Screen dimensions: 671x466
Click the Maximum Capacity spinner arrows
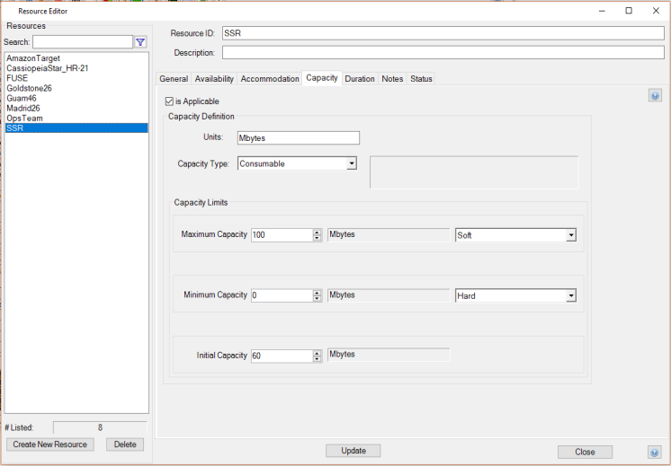click(317, 235)
